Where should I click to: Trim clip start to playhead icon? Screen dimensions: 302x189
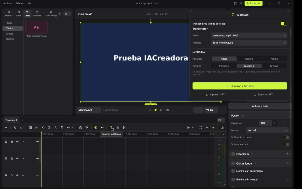[x=43, y=128]
